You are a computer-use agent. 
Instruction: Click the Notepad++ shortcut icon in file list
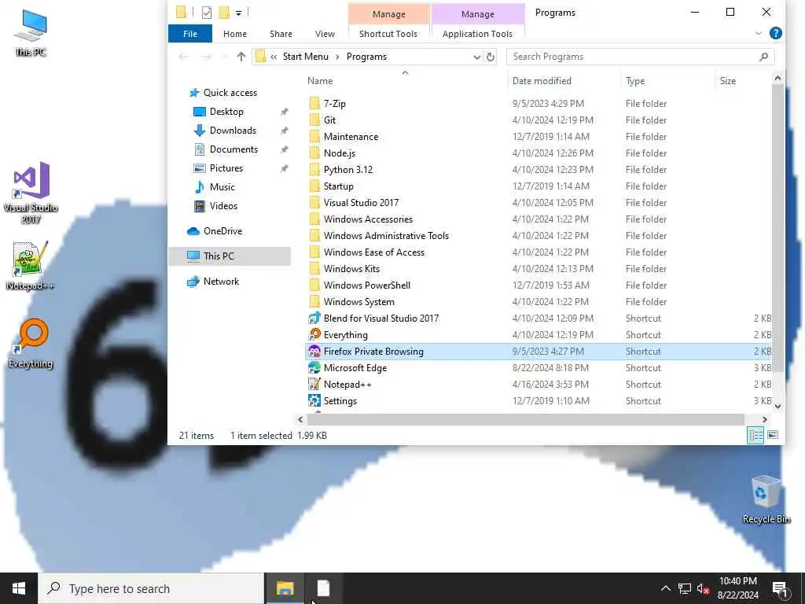314,384
